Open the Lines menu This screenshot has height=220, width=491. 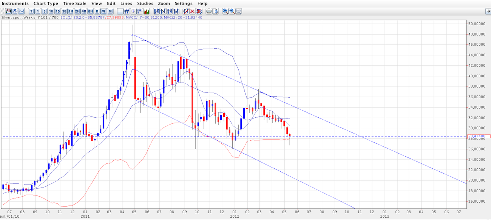tap(126, 3)
